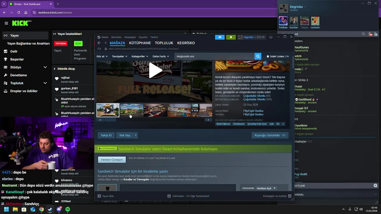The height and width of the screenshot is (214, 381).
Task: Play the Sandwich Simulator trailer video
Action: point(155,70)
